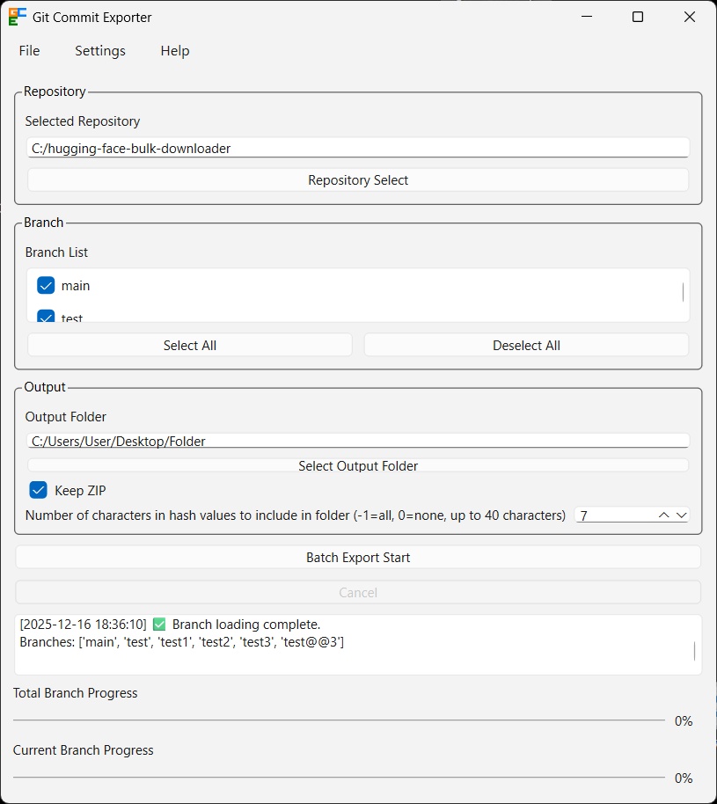Open the Settings menu
The height and width of the screenshot is (804, 717).
coord(100,51)
